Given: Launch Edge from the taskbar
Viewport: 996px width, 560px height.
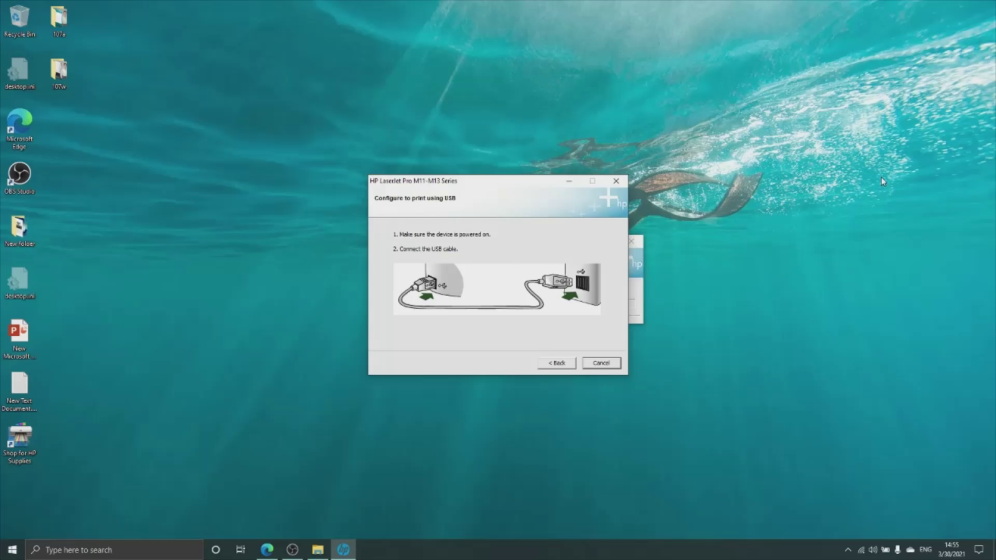Looking at the screenshot, I should pos(267,549).
